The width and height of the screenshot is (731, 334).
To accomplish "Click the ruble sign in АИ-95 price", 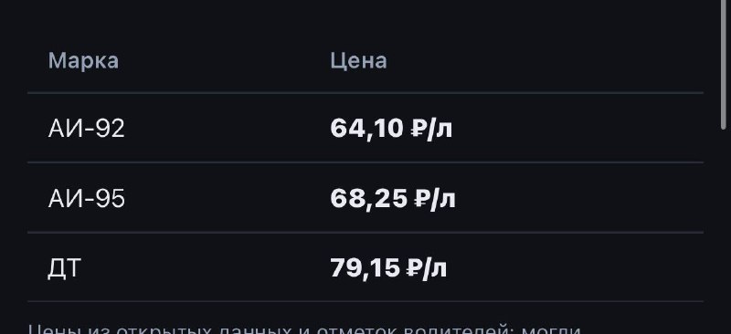I will pos(420,199).
